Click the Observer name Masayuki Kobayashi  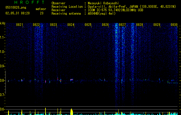103,3
